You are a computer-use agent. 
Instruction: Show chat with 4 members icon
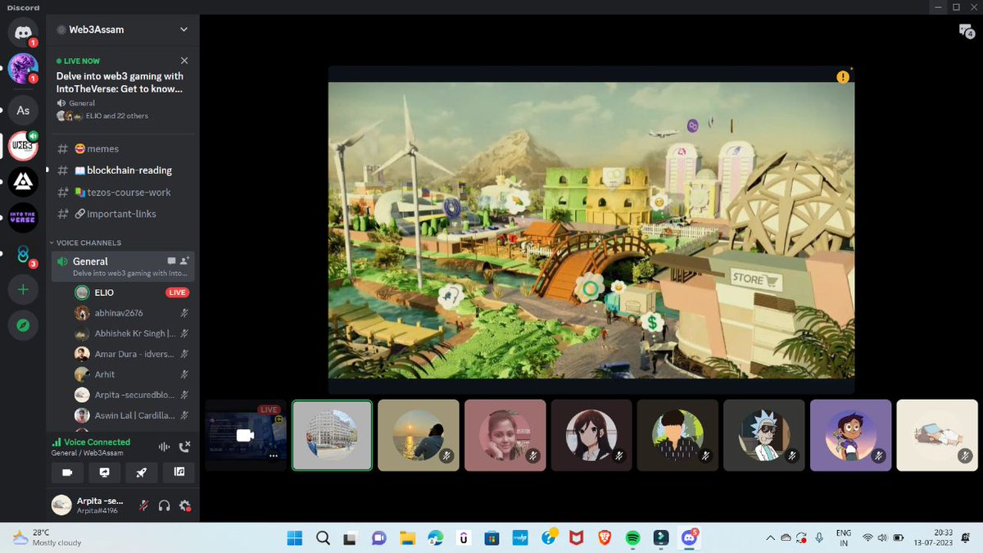coord(966,31)
